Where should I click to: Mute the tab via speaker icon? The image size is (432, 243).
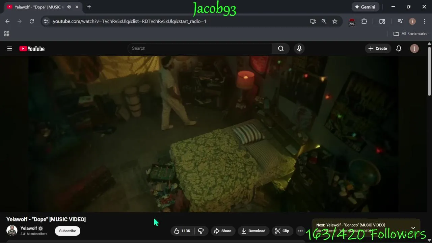(69, 7)
